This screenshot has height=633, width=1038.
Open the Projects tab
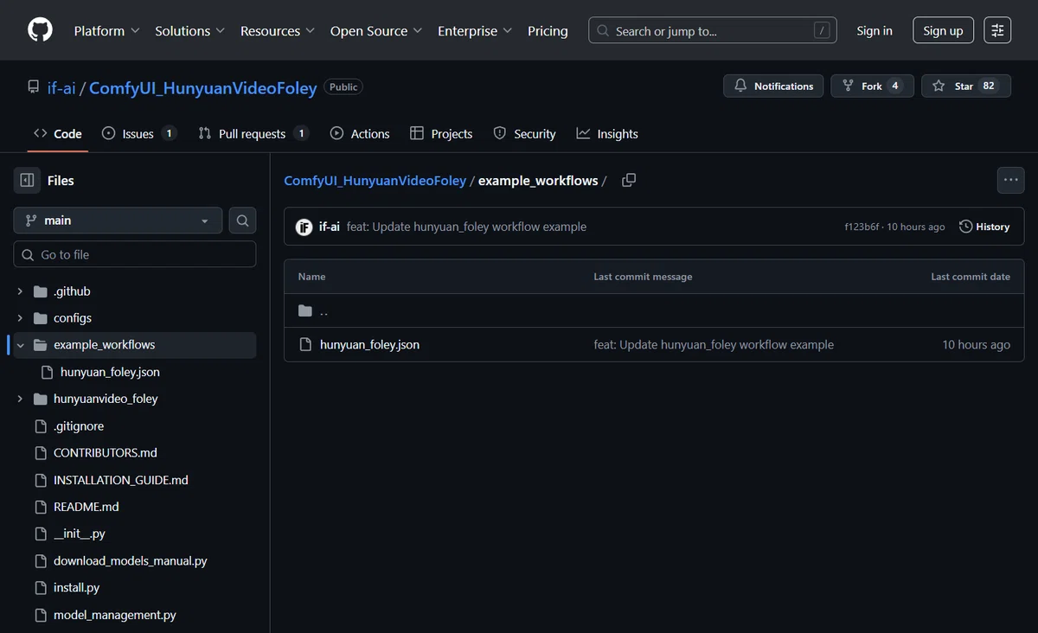click(x=441, y=133)
